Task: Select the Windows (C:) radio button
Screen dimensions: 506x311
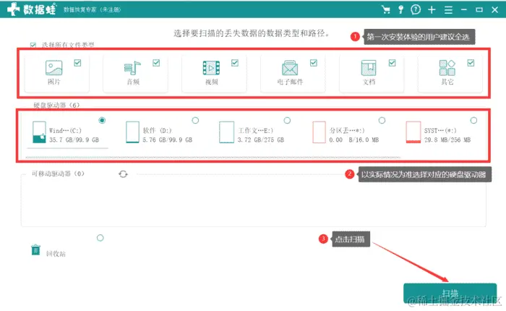Action: click(102, 120)
